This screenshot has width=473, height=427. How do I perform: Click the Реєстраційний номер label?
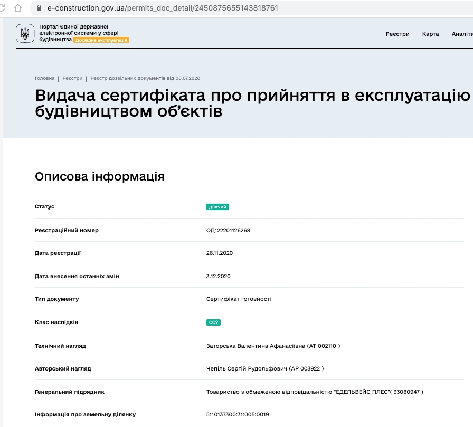67,230
